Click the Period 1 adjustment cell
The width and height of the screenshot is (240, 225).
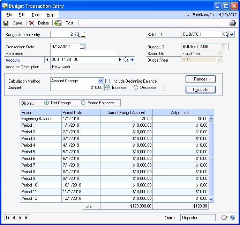180,125
